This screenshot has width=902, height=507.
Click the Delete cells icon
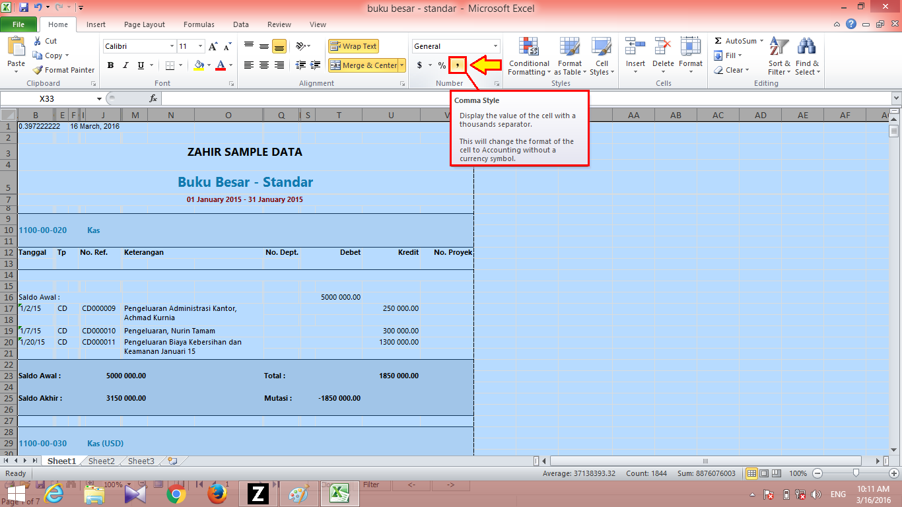[662, 46]
